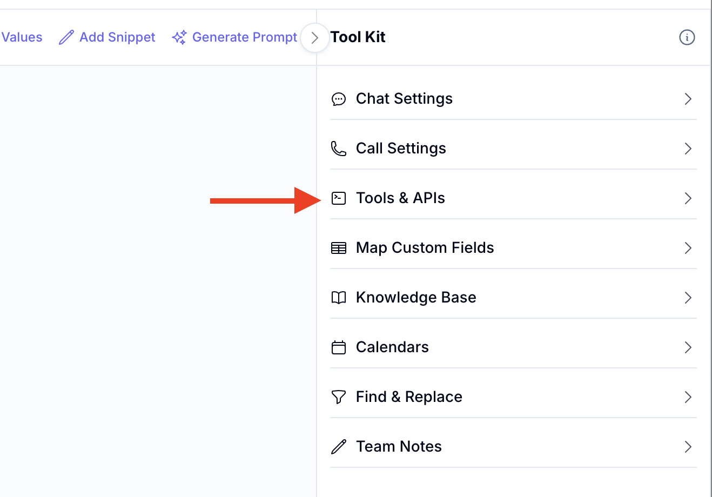Click the Chat Settings speech bubble icon
This screenshot has height=497, width=712.
point(339,99)
